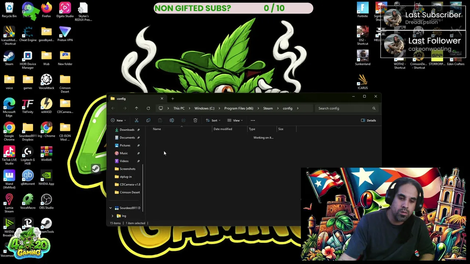Click the Rename icon in Explorer toolbar
Screen dimensions: 470x264
tap(172, 120)
